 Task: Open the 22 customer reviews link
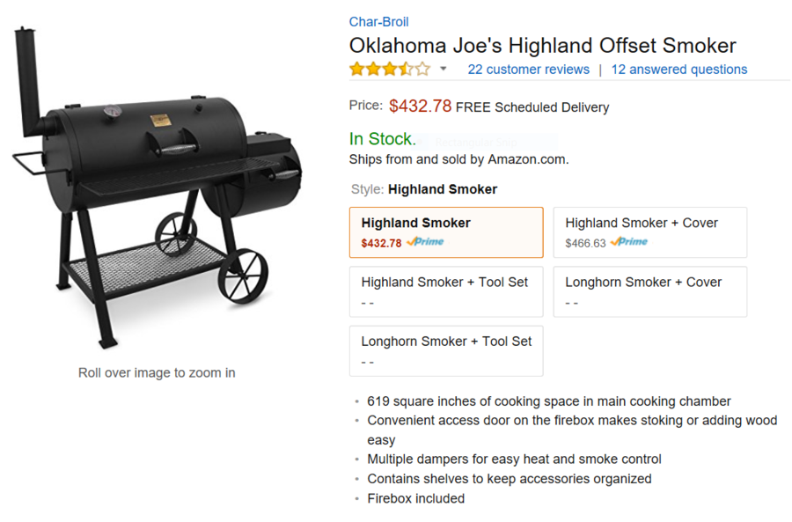pos(528,70)
